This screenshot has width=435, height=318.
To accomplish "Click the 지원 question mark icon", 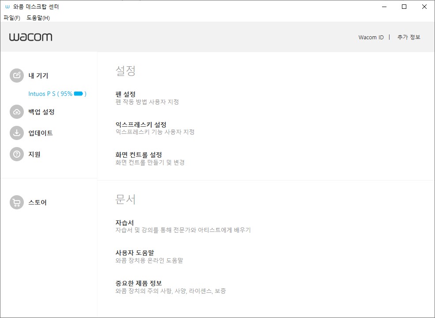I will point(17,154).
